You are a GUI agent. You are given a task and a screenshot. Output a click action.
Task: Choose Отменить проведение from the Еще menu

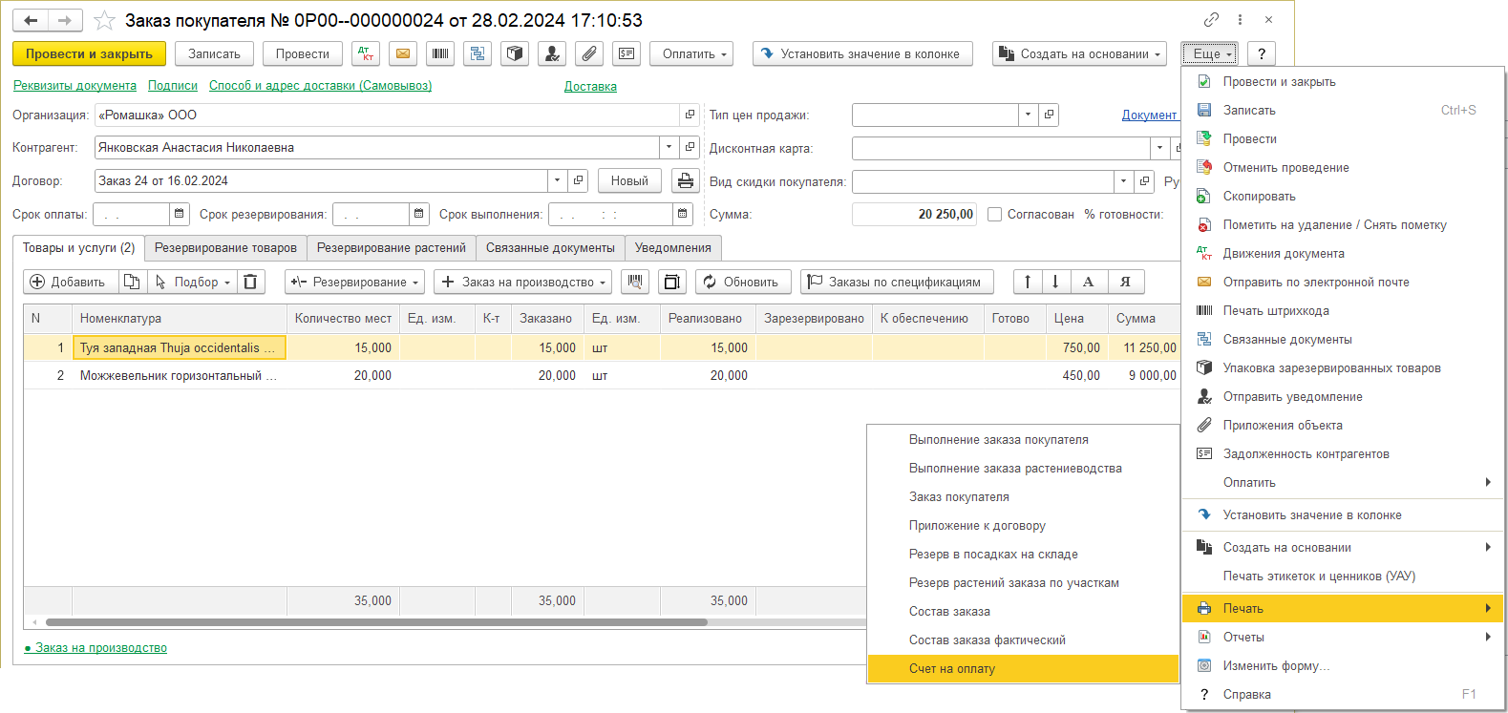(1285, 168)
